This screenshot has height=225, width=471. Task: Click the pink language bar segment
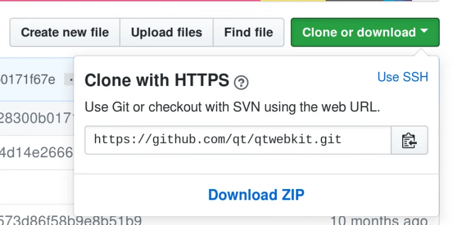(x=130, y=1)
